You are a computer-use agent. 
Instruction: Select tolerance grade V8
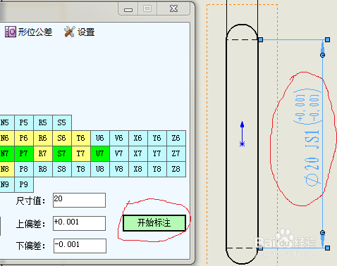pyautogui.click(x=119, y=169)
